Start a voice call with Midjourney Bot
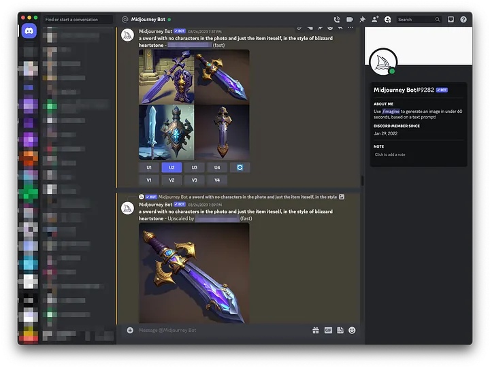The height and width of the screenshot is (368, 490). [x=337, y=20]
